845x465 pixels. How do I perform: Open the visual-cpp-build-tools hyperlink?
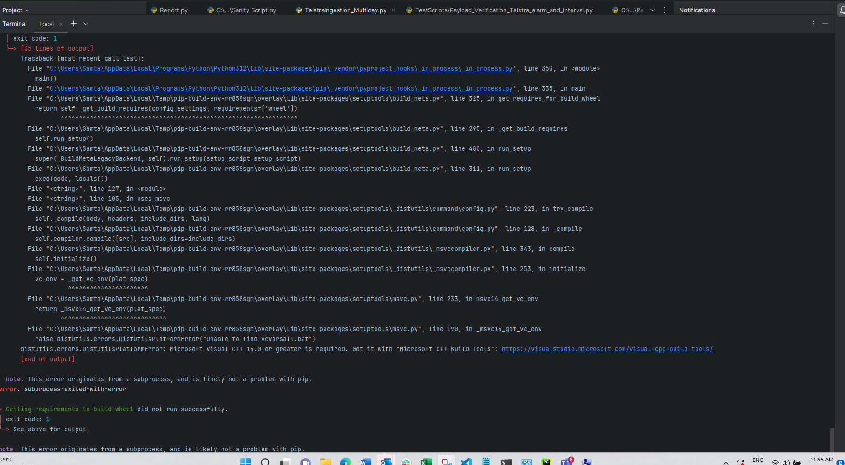[x=607, y=349]
